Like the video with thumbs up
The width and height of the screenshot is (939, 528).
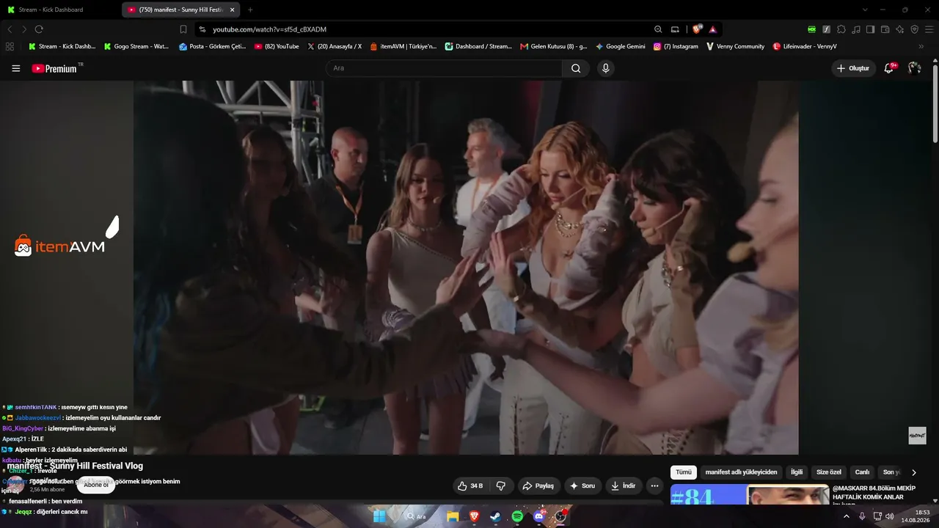[x=470, y=485]
